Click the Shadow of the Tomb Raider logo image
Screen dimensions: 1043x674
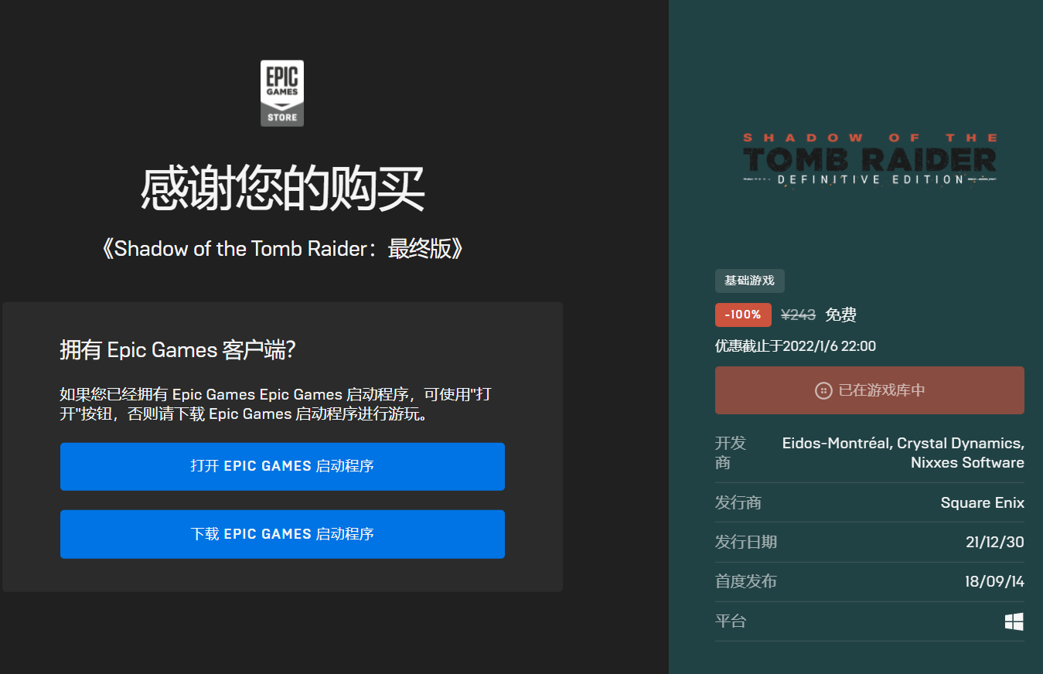click(x=870, y=160)
